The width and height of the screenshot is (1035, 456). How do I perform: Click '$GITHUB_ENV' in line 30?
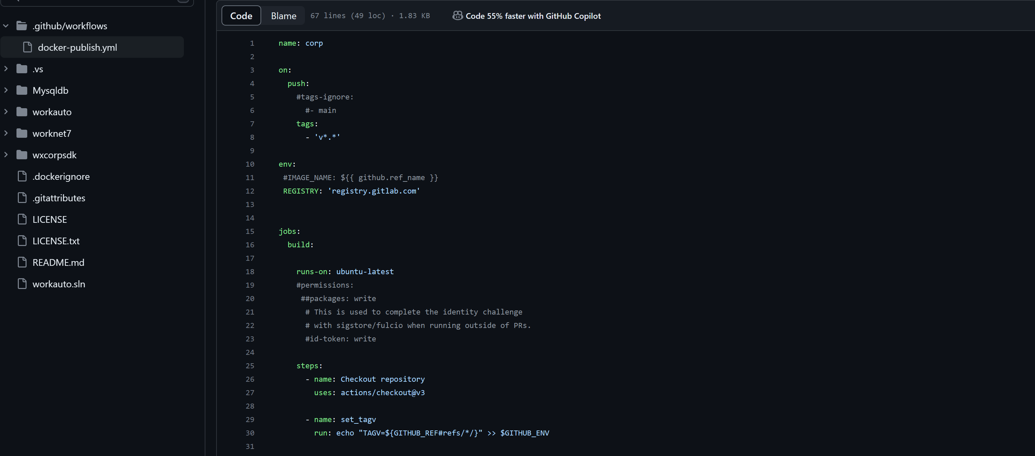pos(525,433)
